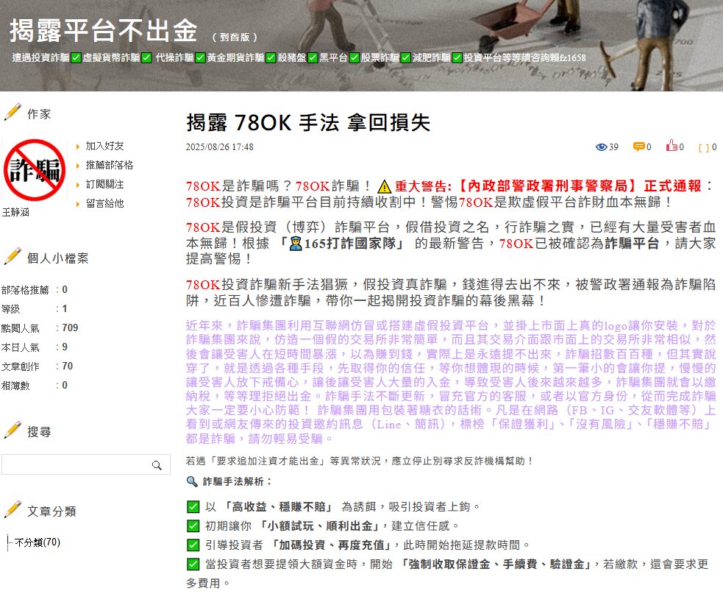This screenshot has height=591, width=723.
Task: Click the green checkmark beside 黑平台
Action: tap(313, 57)
